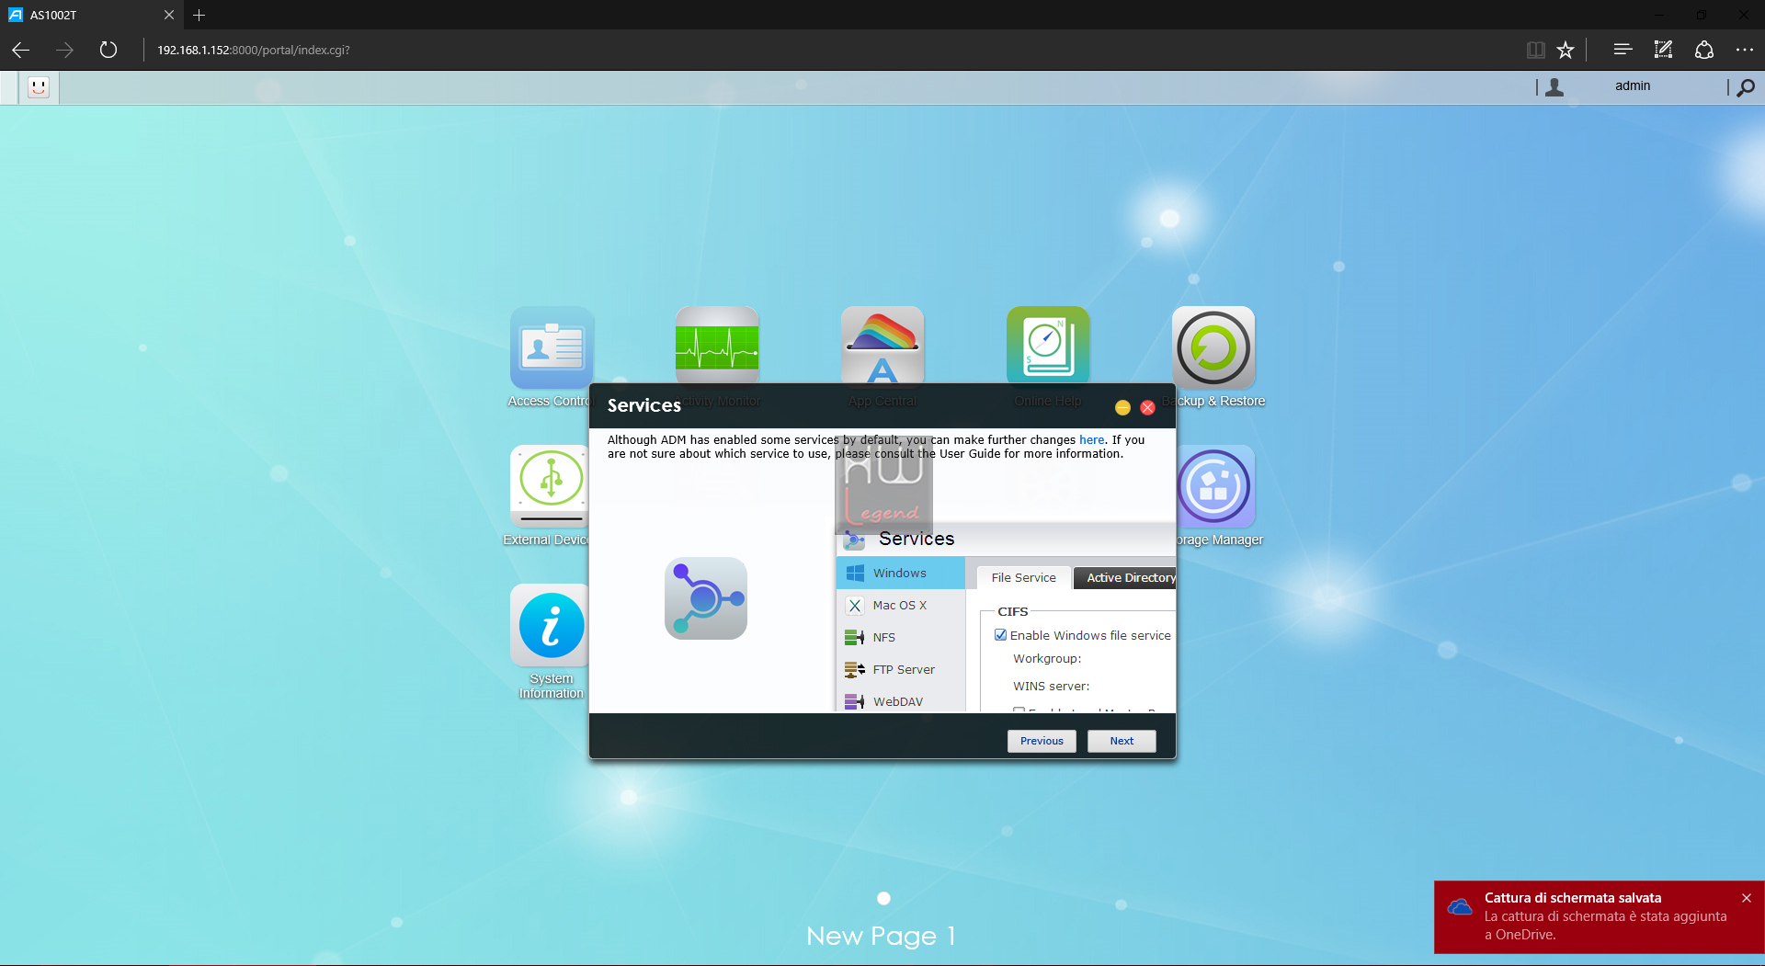Select FTP Server in services list
This screenshot has width=1765, height=966.
tap(901, 669)
